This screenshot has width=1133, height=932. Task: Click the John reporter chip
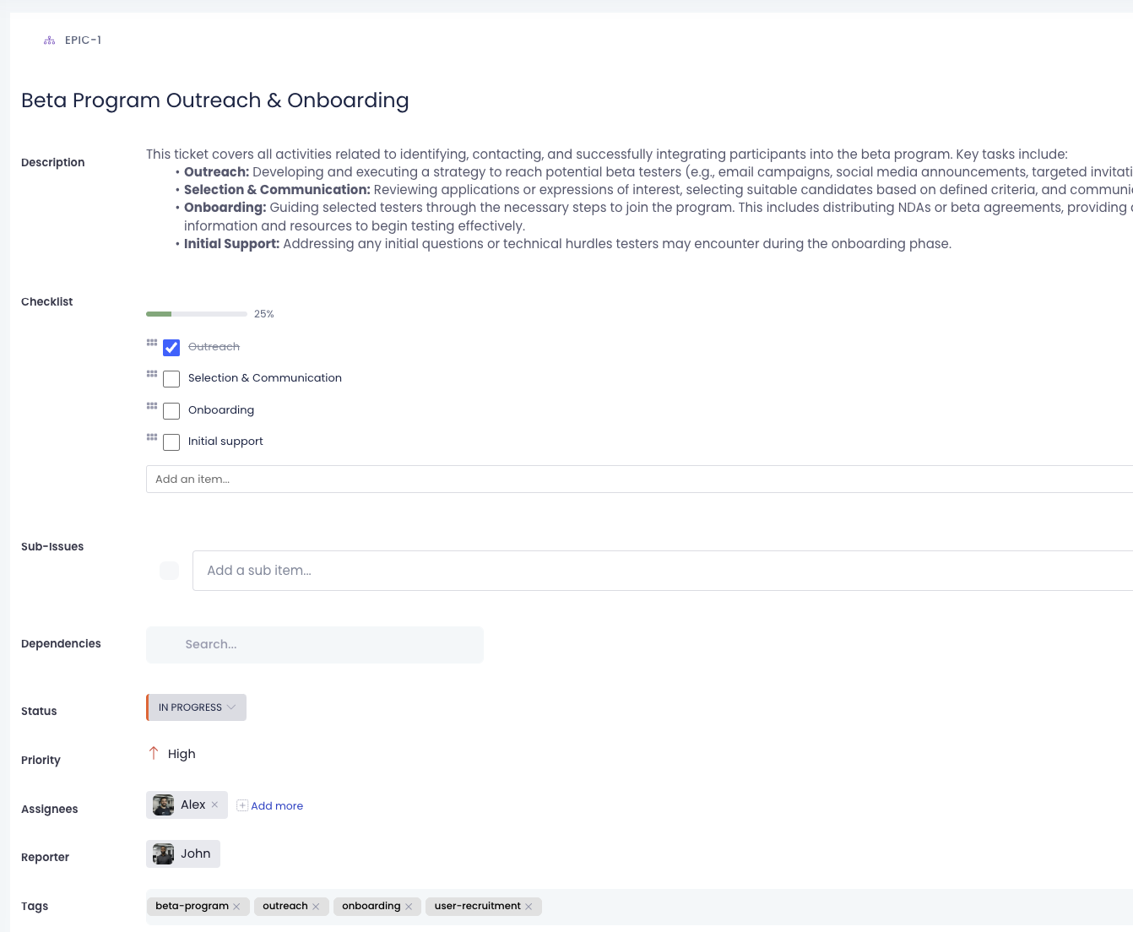pyautogui.click(x=183, y=853)
